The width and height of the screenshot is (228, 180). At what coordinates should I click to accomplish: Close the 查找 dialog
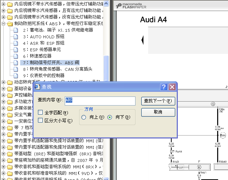[x=172, y=87]
